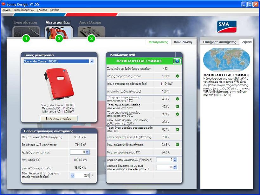Select the Sunny Mini Central 11000TL combo box
The height and width of the screenshot is (195, 260).
point(59,61)
